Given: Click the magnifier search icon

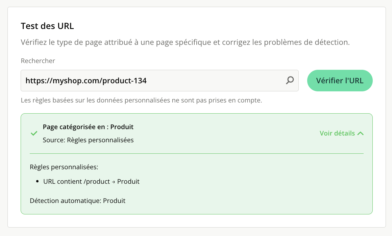Looking at the screenshot, I should (290, 80).
